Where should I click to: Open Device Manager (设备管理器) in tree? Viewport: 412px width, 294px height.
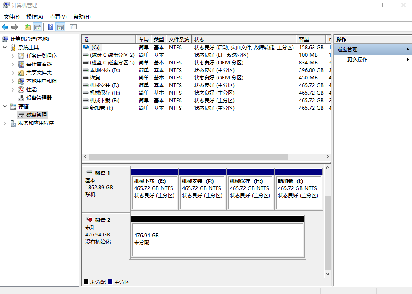pos(39,98)
